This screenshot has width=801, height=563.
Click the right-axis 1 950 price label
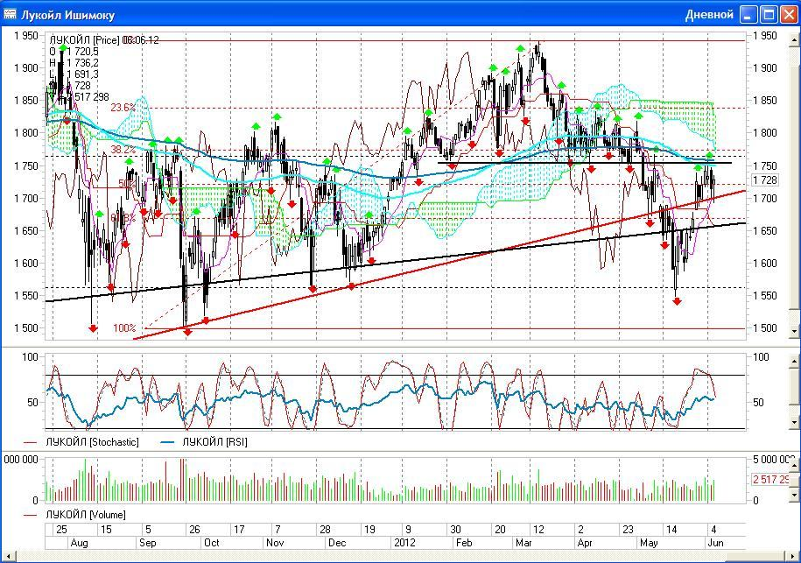click(x=765, y=36)
